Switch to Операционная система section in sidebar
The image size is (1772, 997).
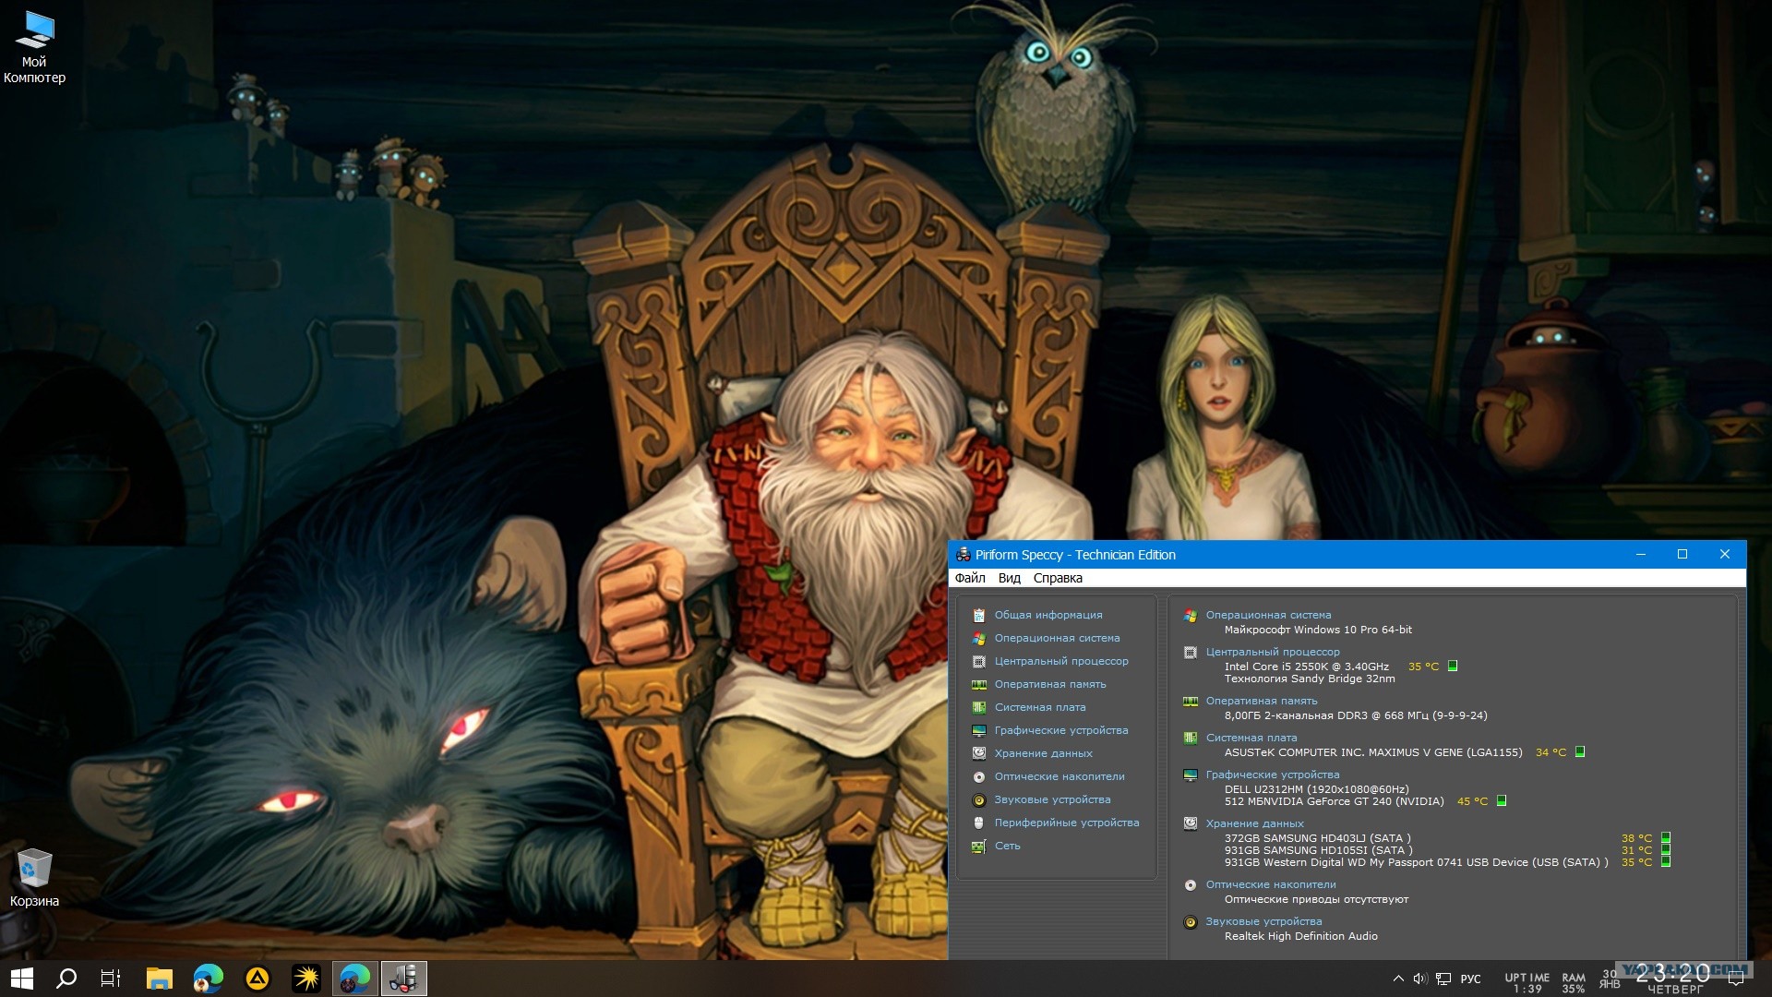click(x=1057, y=638)
